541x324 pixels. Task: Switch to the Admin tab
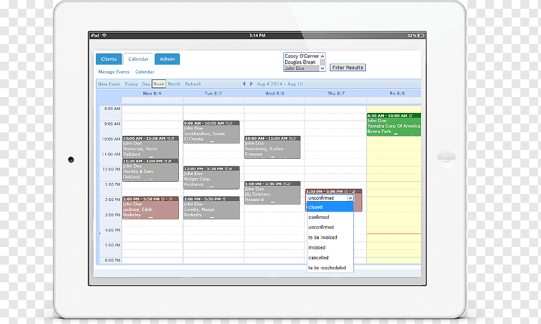(x=167, y=59)
